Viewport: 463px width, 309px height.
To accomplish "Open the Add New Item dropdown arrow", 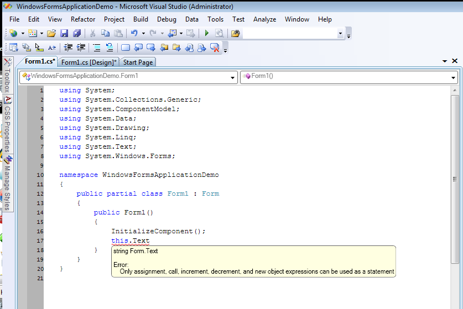I will point(41,33).
